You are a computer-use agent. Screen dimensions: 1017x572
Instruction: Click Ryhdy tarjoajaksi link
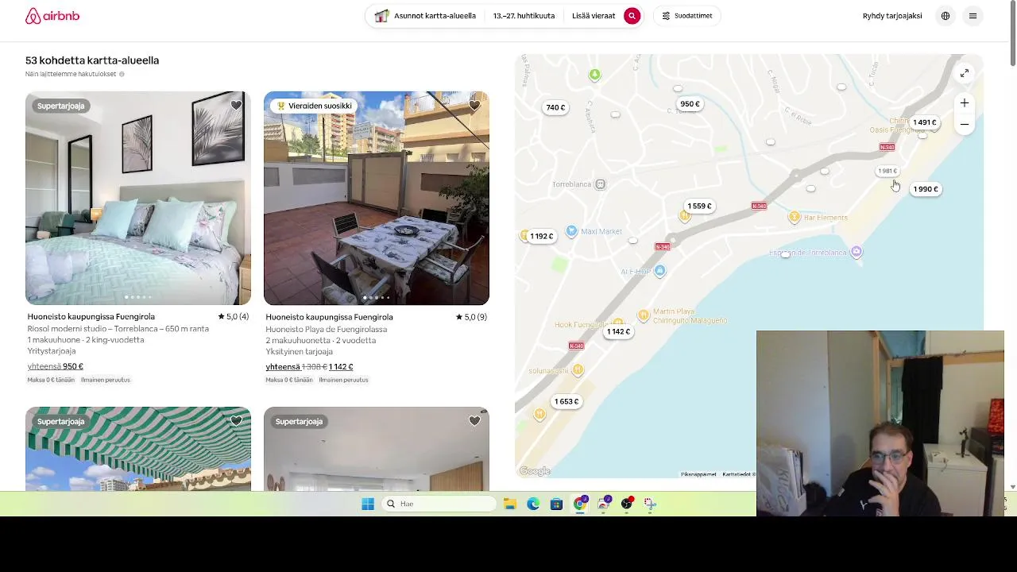tap(892, 16)
